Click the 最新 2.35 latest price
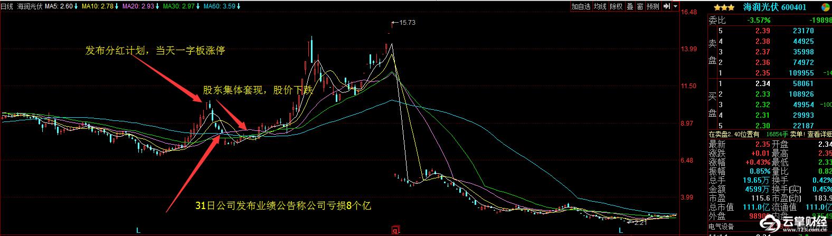Viewport: 832px width, 236px height. point(762,145)
